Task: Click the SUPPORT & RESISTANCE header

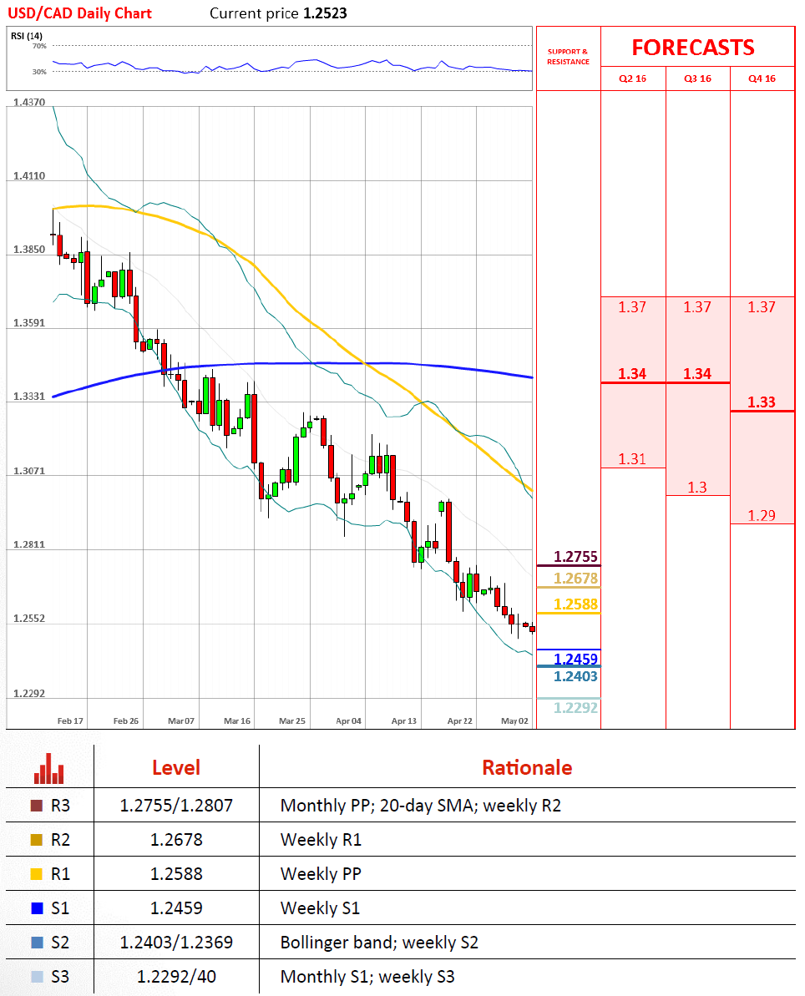Action: coord(568,57)
